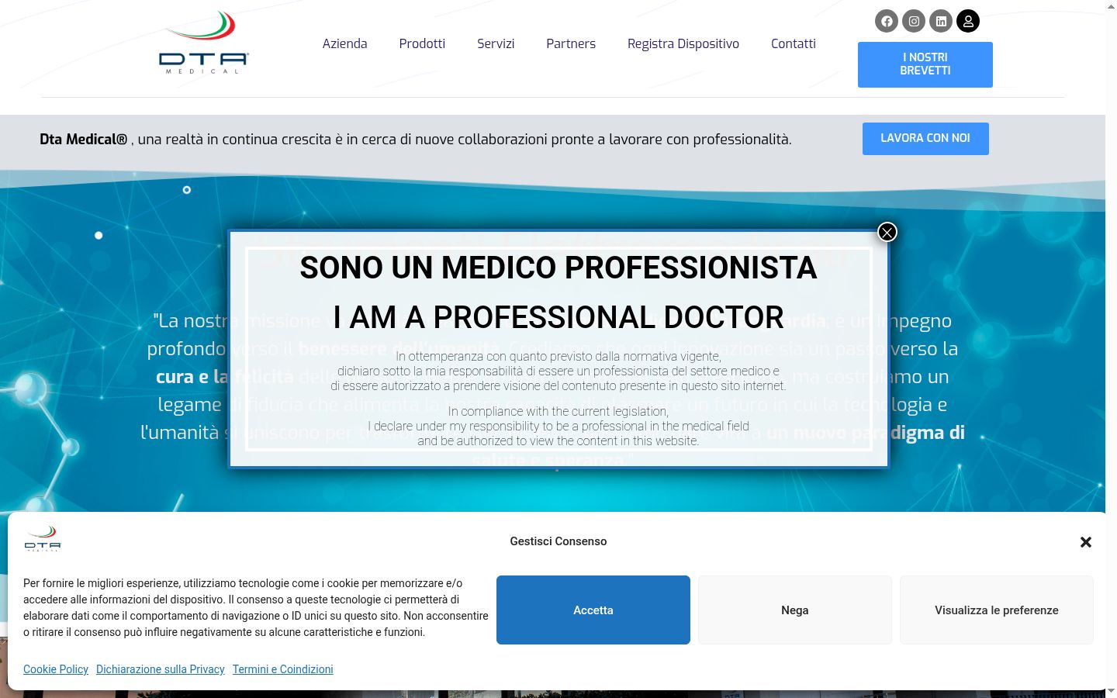Open the Dichiarazione sulla Privacy link
1117x698 pixels.
(161, 669)
